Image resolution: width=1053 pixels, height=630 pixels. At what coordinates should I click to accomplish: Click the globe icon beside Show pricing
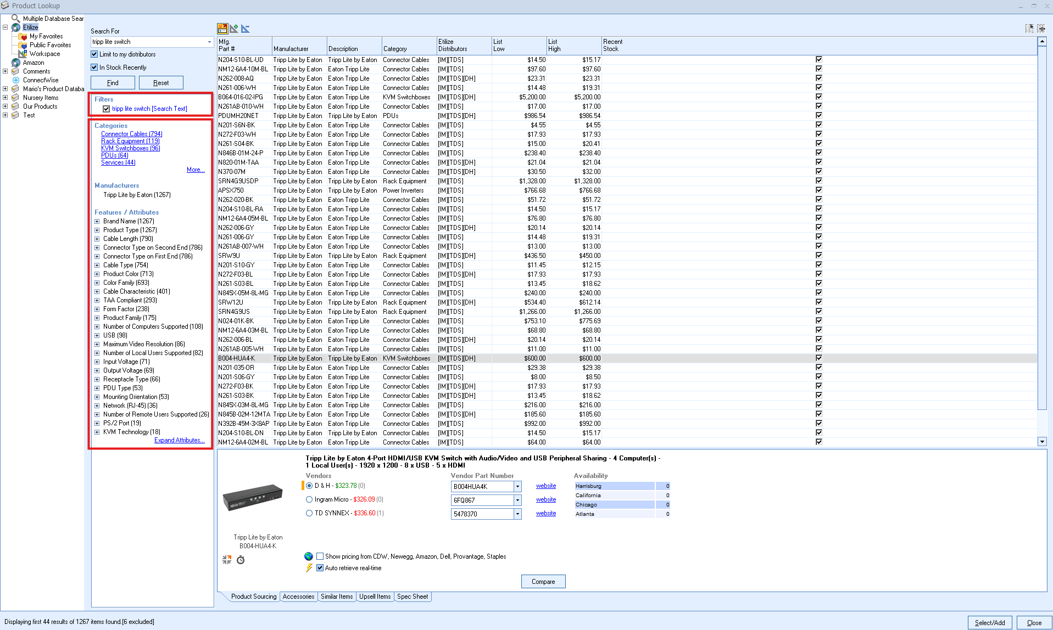click(x=309, y=556)
